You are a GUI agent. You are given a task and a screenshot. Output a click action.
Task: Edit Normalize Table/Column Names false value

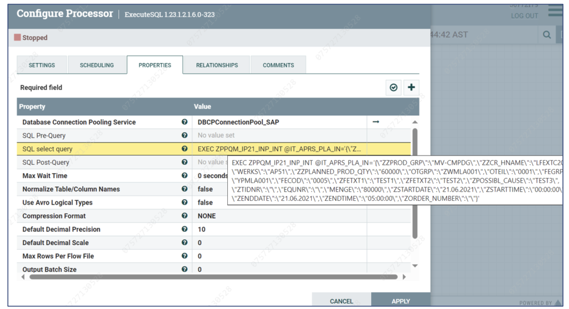click(205, 189)
